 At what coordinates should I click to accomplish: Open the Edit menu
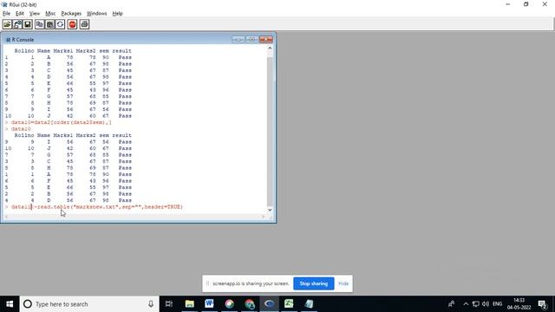click(19, 14)
